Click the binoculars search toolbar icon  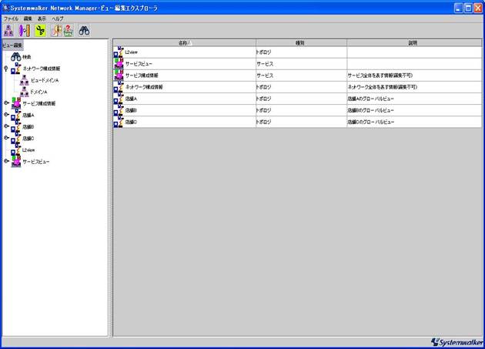coord(84,31)
